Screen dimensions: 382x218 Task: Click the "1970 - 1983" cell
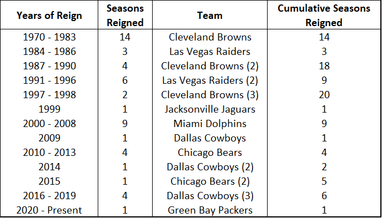pos(49,37)
